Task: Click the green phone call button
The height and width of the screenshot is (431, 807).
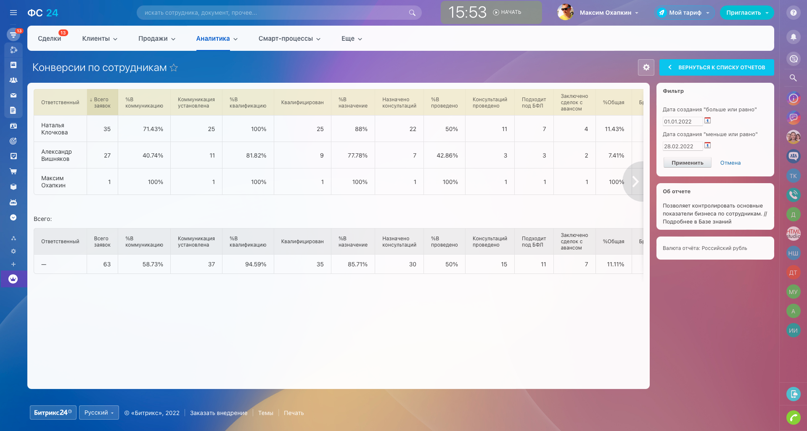Action: click(x=793, y=417)
